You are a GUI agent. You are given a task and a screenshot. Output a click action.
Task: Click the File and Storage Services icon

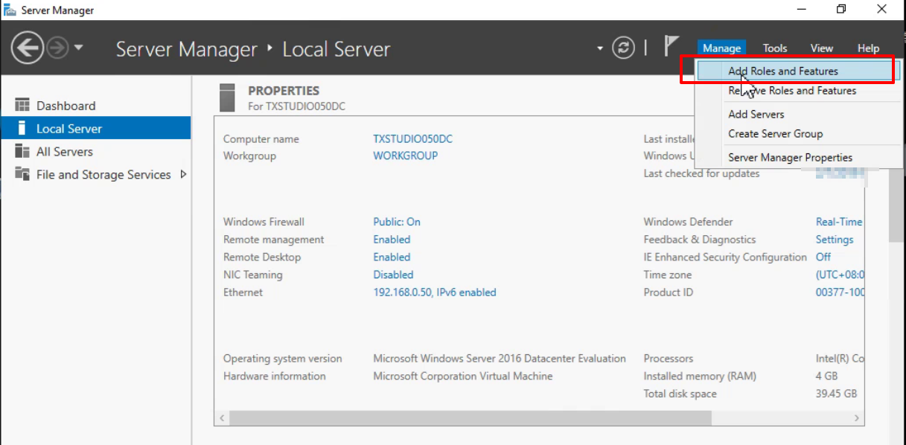22,174
